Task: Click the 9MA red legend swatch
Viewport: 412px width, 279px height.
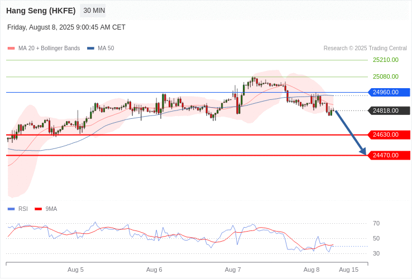Action: pyautogui.click(x=39, y=209)
